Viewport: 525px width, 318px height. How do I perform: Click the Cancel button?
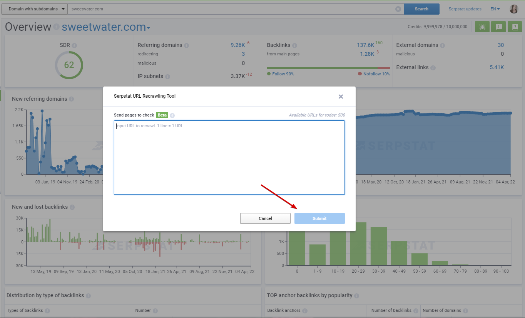(265, 218)
